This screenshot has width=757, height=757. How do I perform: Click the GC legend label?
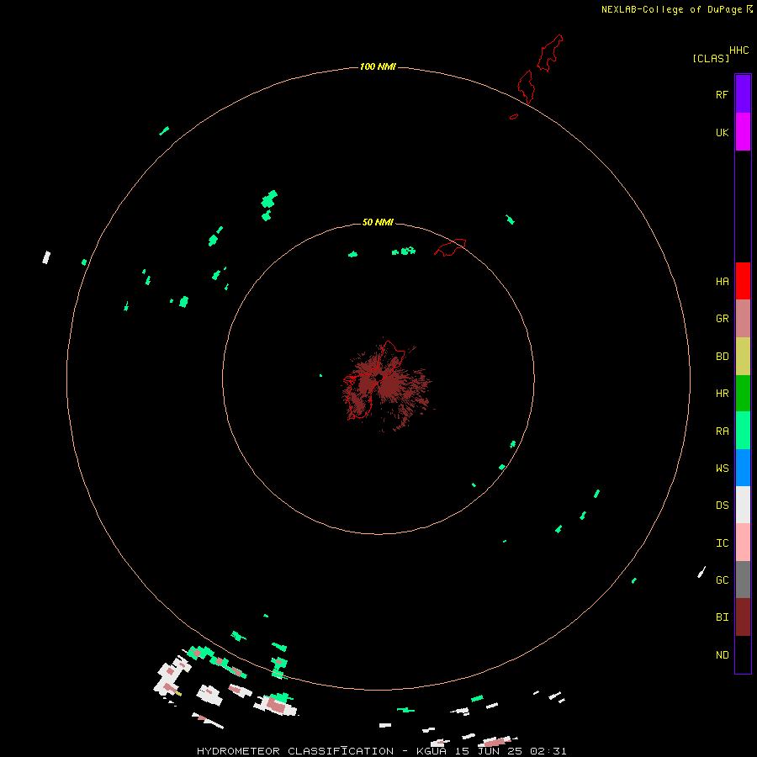pos(722,580)
